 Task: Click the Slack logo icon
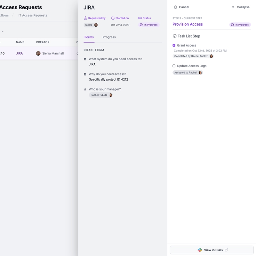click(x=200, y=250)
